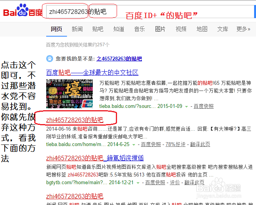Open the 文库 tab
Image resolution: width=256 pixels, height=205 pixels.
tap(223, 29)
